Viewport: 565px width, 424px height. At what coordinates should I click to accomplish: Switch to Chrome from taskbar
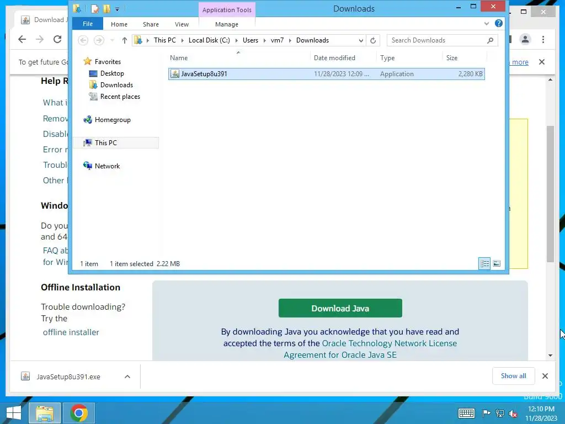click(x=79, y=413)
